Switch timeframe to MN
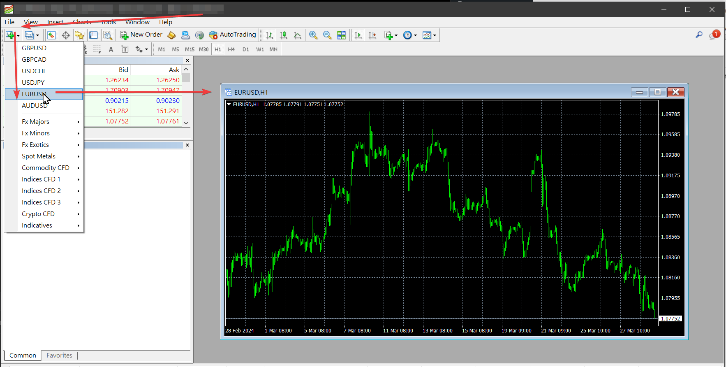Image resolution: width=726 pixels, height=367 pixels. [273, 49]
